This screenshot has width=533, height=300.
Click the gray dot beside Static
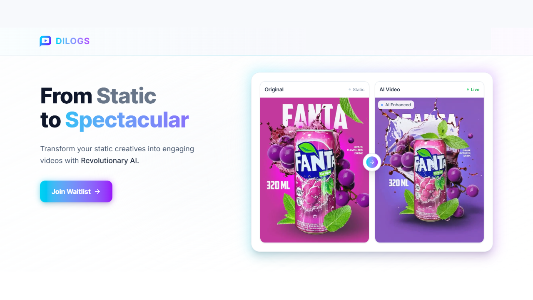tap(350, 90)
